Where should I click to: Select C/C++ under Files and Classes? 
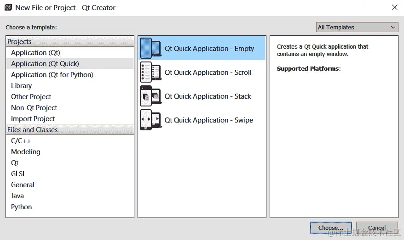pyautogui.click(x=70, y=141)
